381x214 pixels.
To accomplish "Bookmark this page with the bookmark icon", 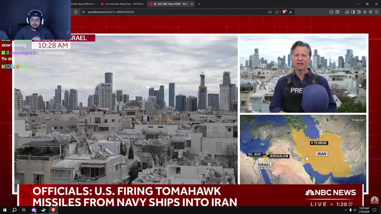I will (76, 12).
